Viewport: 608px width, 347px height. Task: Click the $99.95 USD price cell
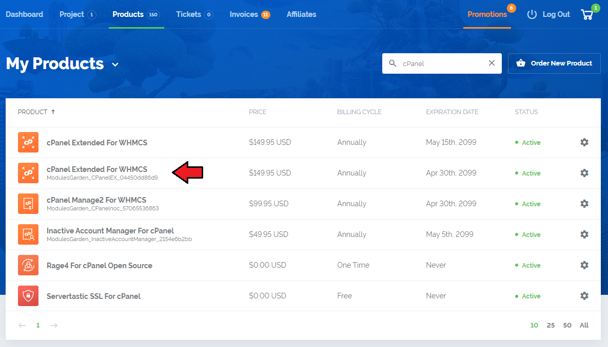pyautogui.click(x=269, y=204)
